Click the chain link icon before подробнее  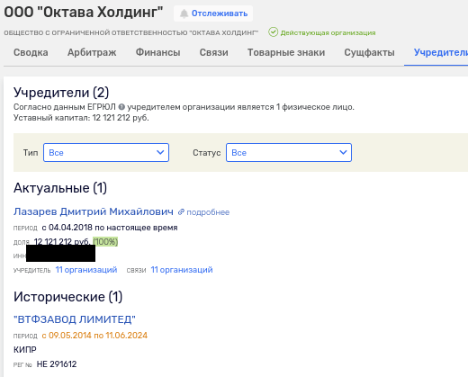181,212
